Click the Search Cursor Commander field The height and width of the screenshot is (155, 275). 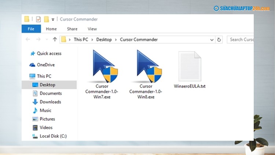pos(240,39)
